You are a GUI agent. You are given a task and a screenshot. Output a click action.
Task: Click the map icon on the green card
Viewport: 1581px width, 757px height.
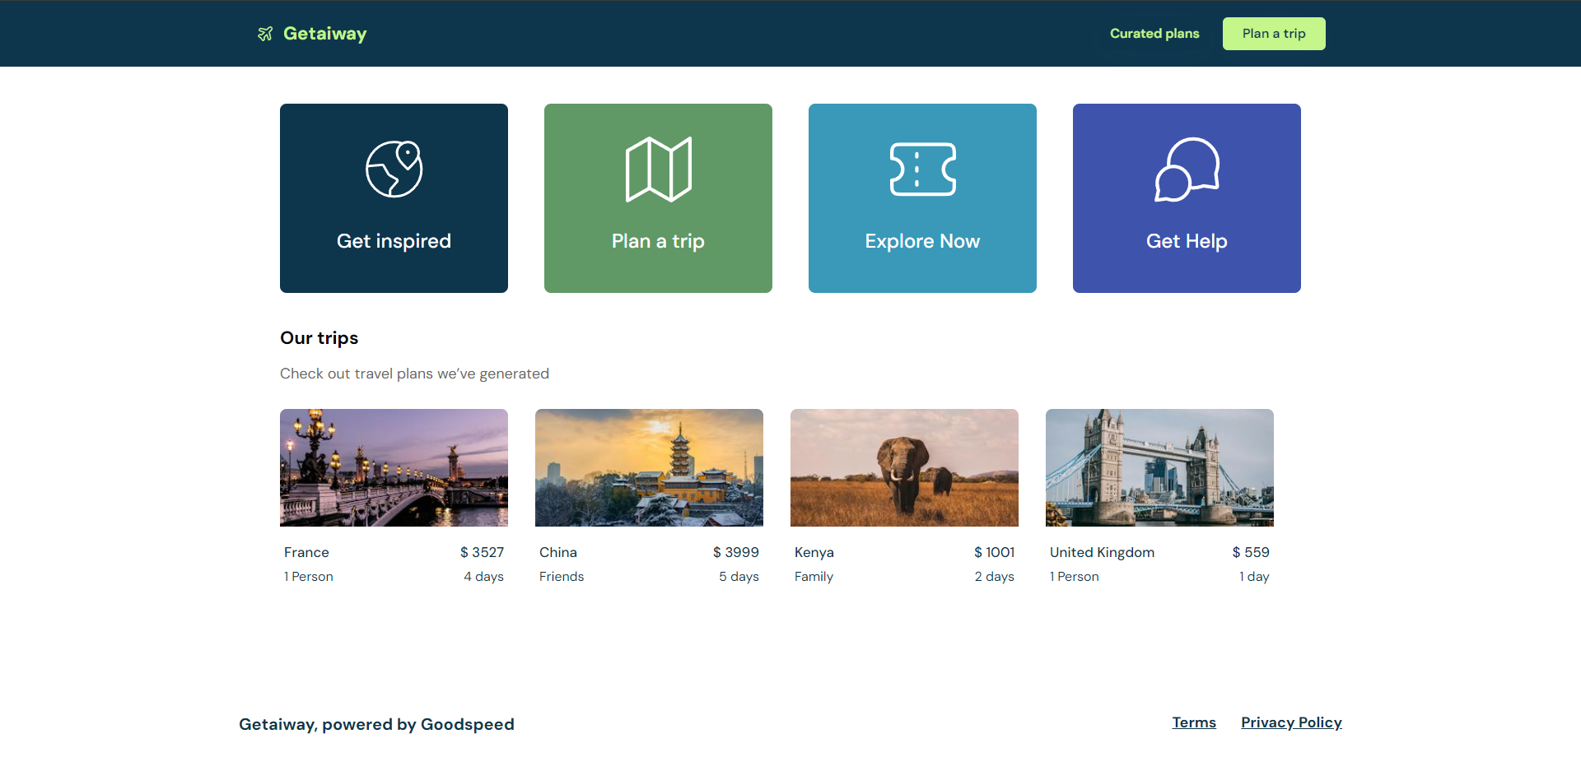(659, 169)
